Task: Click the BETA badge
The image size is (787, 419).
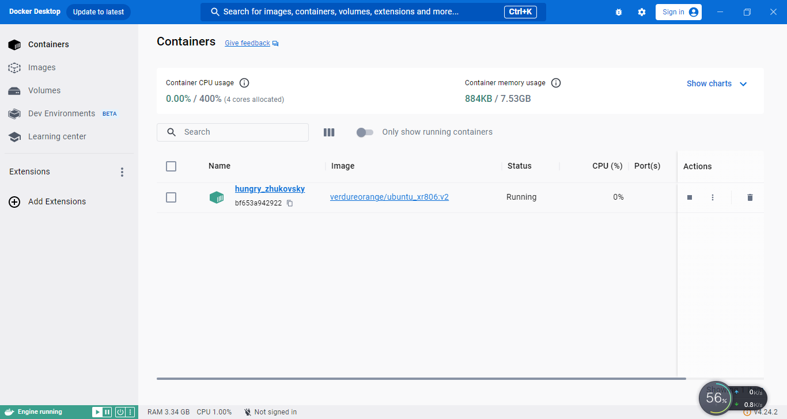Action: [x=109, y=114]
